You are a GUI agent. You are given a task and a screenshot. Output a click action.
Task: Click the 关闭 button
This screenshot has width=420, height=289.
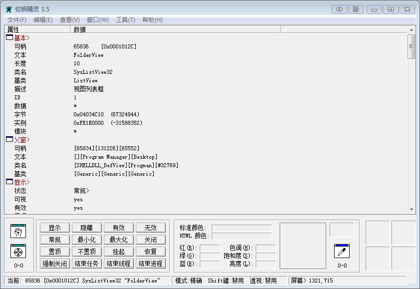(x=151, y=240)
